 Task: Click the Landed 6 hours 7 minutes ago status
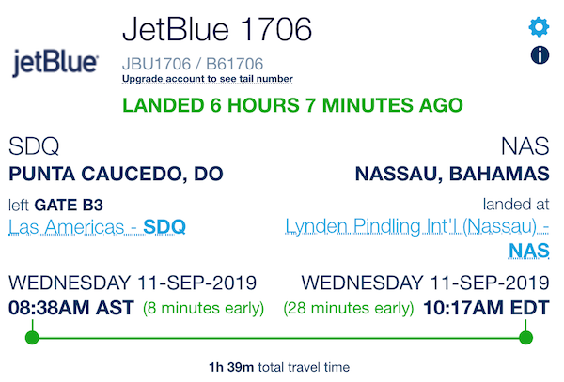point(292,105)
